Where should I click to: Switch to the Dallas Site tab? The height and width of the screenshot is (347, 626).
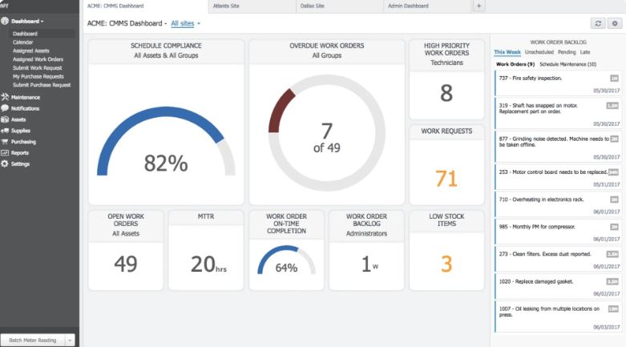339,6
